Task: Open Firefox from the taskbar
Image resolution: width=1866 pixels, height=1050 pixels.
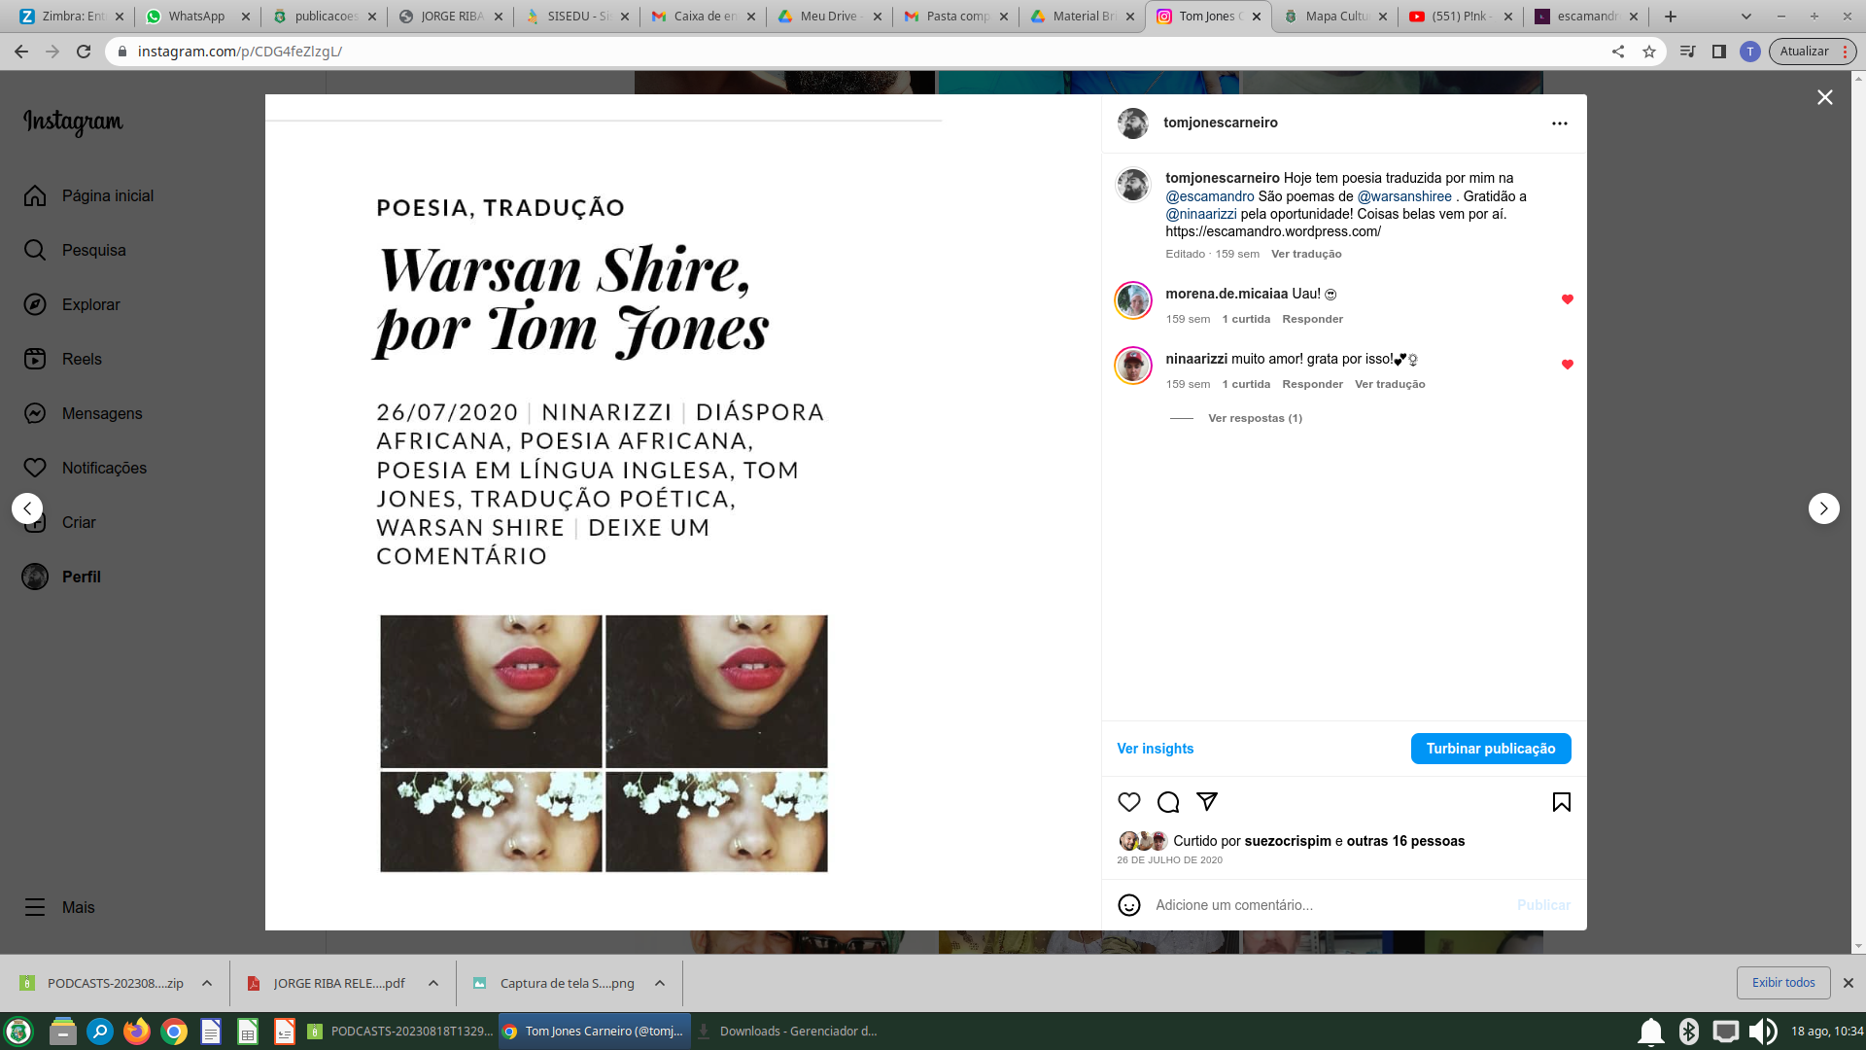Action: (137, 1032)
